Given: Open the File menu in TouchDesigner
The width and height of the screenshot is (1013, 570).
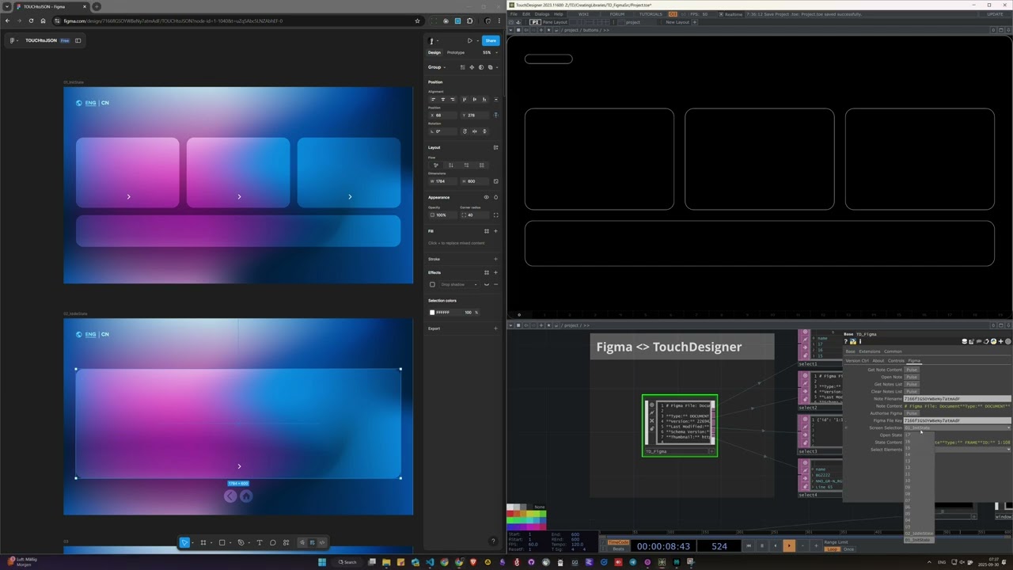Looking at the screenshot, I should (514, 14).
